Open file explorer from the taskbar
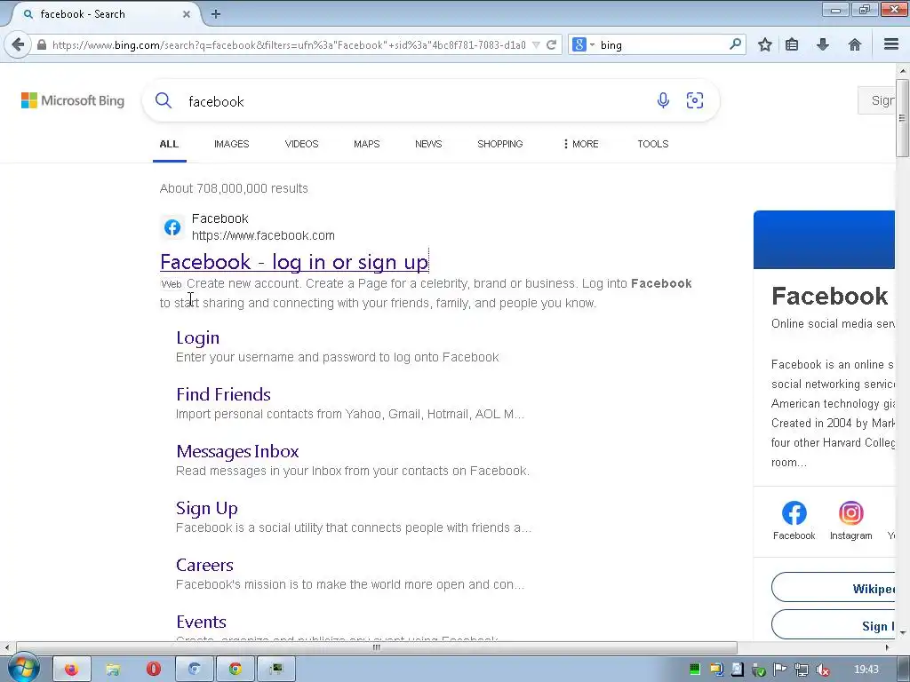 click(x=113, y=670)
